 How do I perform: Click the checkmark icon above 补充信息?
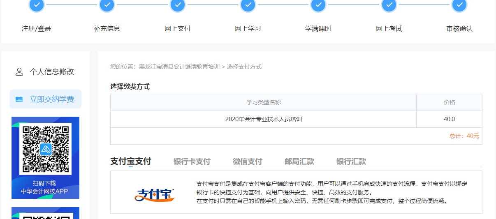pyautogui.click(x=107, y=5)
